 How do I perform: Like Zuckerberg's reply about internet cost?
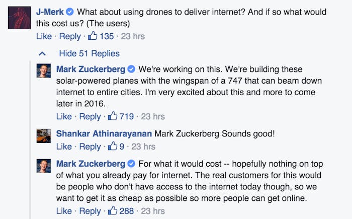pyautogui.click(x=64, y=211)
